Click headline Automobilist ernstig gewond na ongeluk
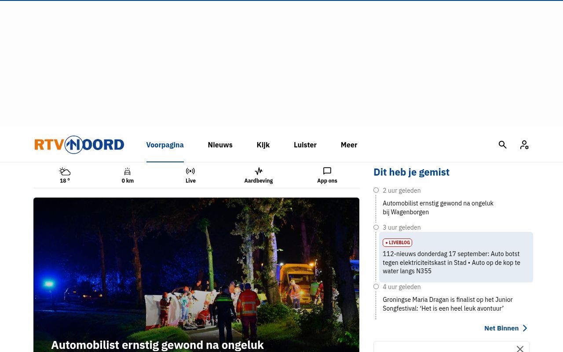563x352 pixels. (157, 345)
